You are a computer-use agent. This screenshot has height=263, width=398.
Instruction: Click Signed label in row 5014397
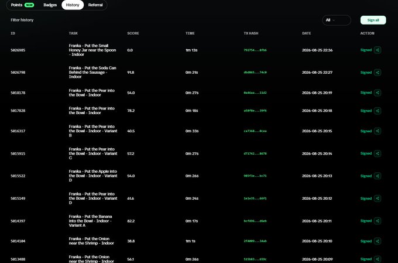pos(366,221)
